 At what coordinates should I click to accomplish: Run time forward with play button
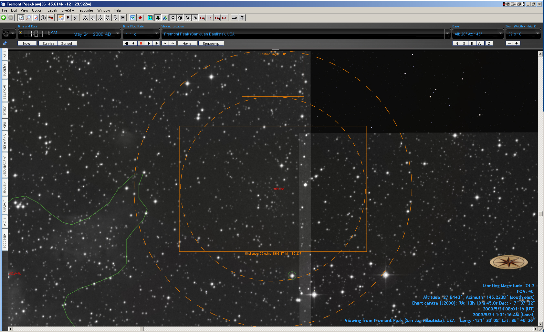pos(149,43)
